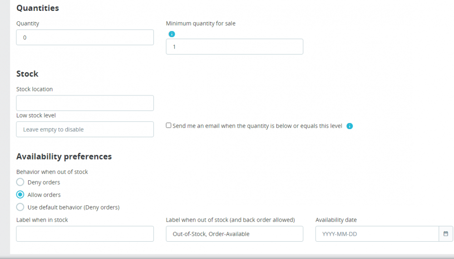The width and height of the screenshot is (454, 259).
Task: Click the YYYY-MM-DD availability date input
Action: (x=377, y=234)
